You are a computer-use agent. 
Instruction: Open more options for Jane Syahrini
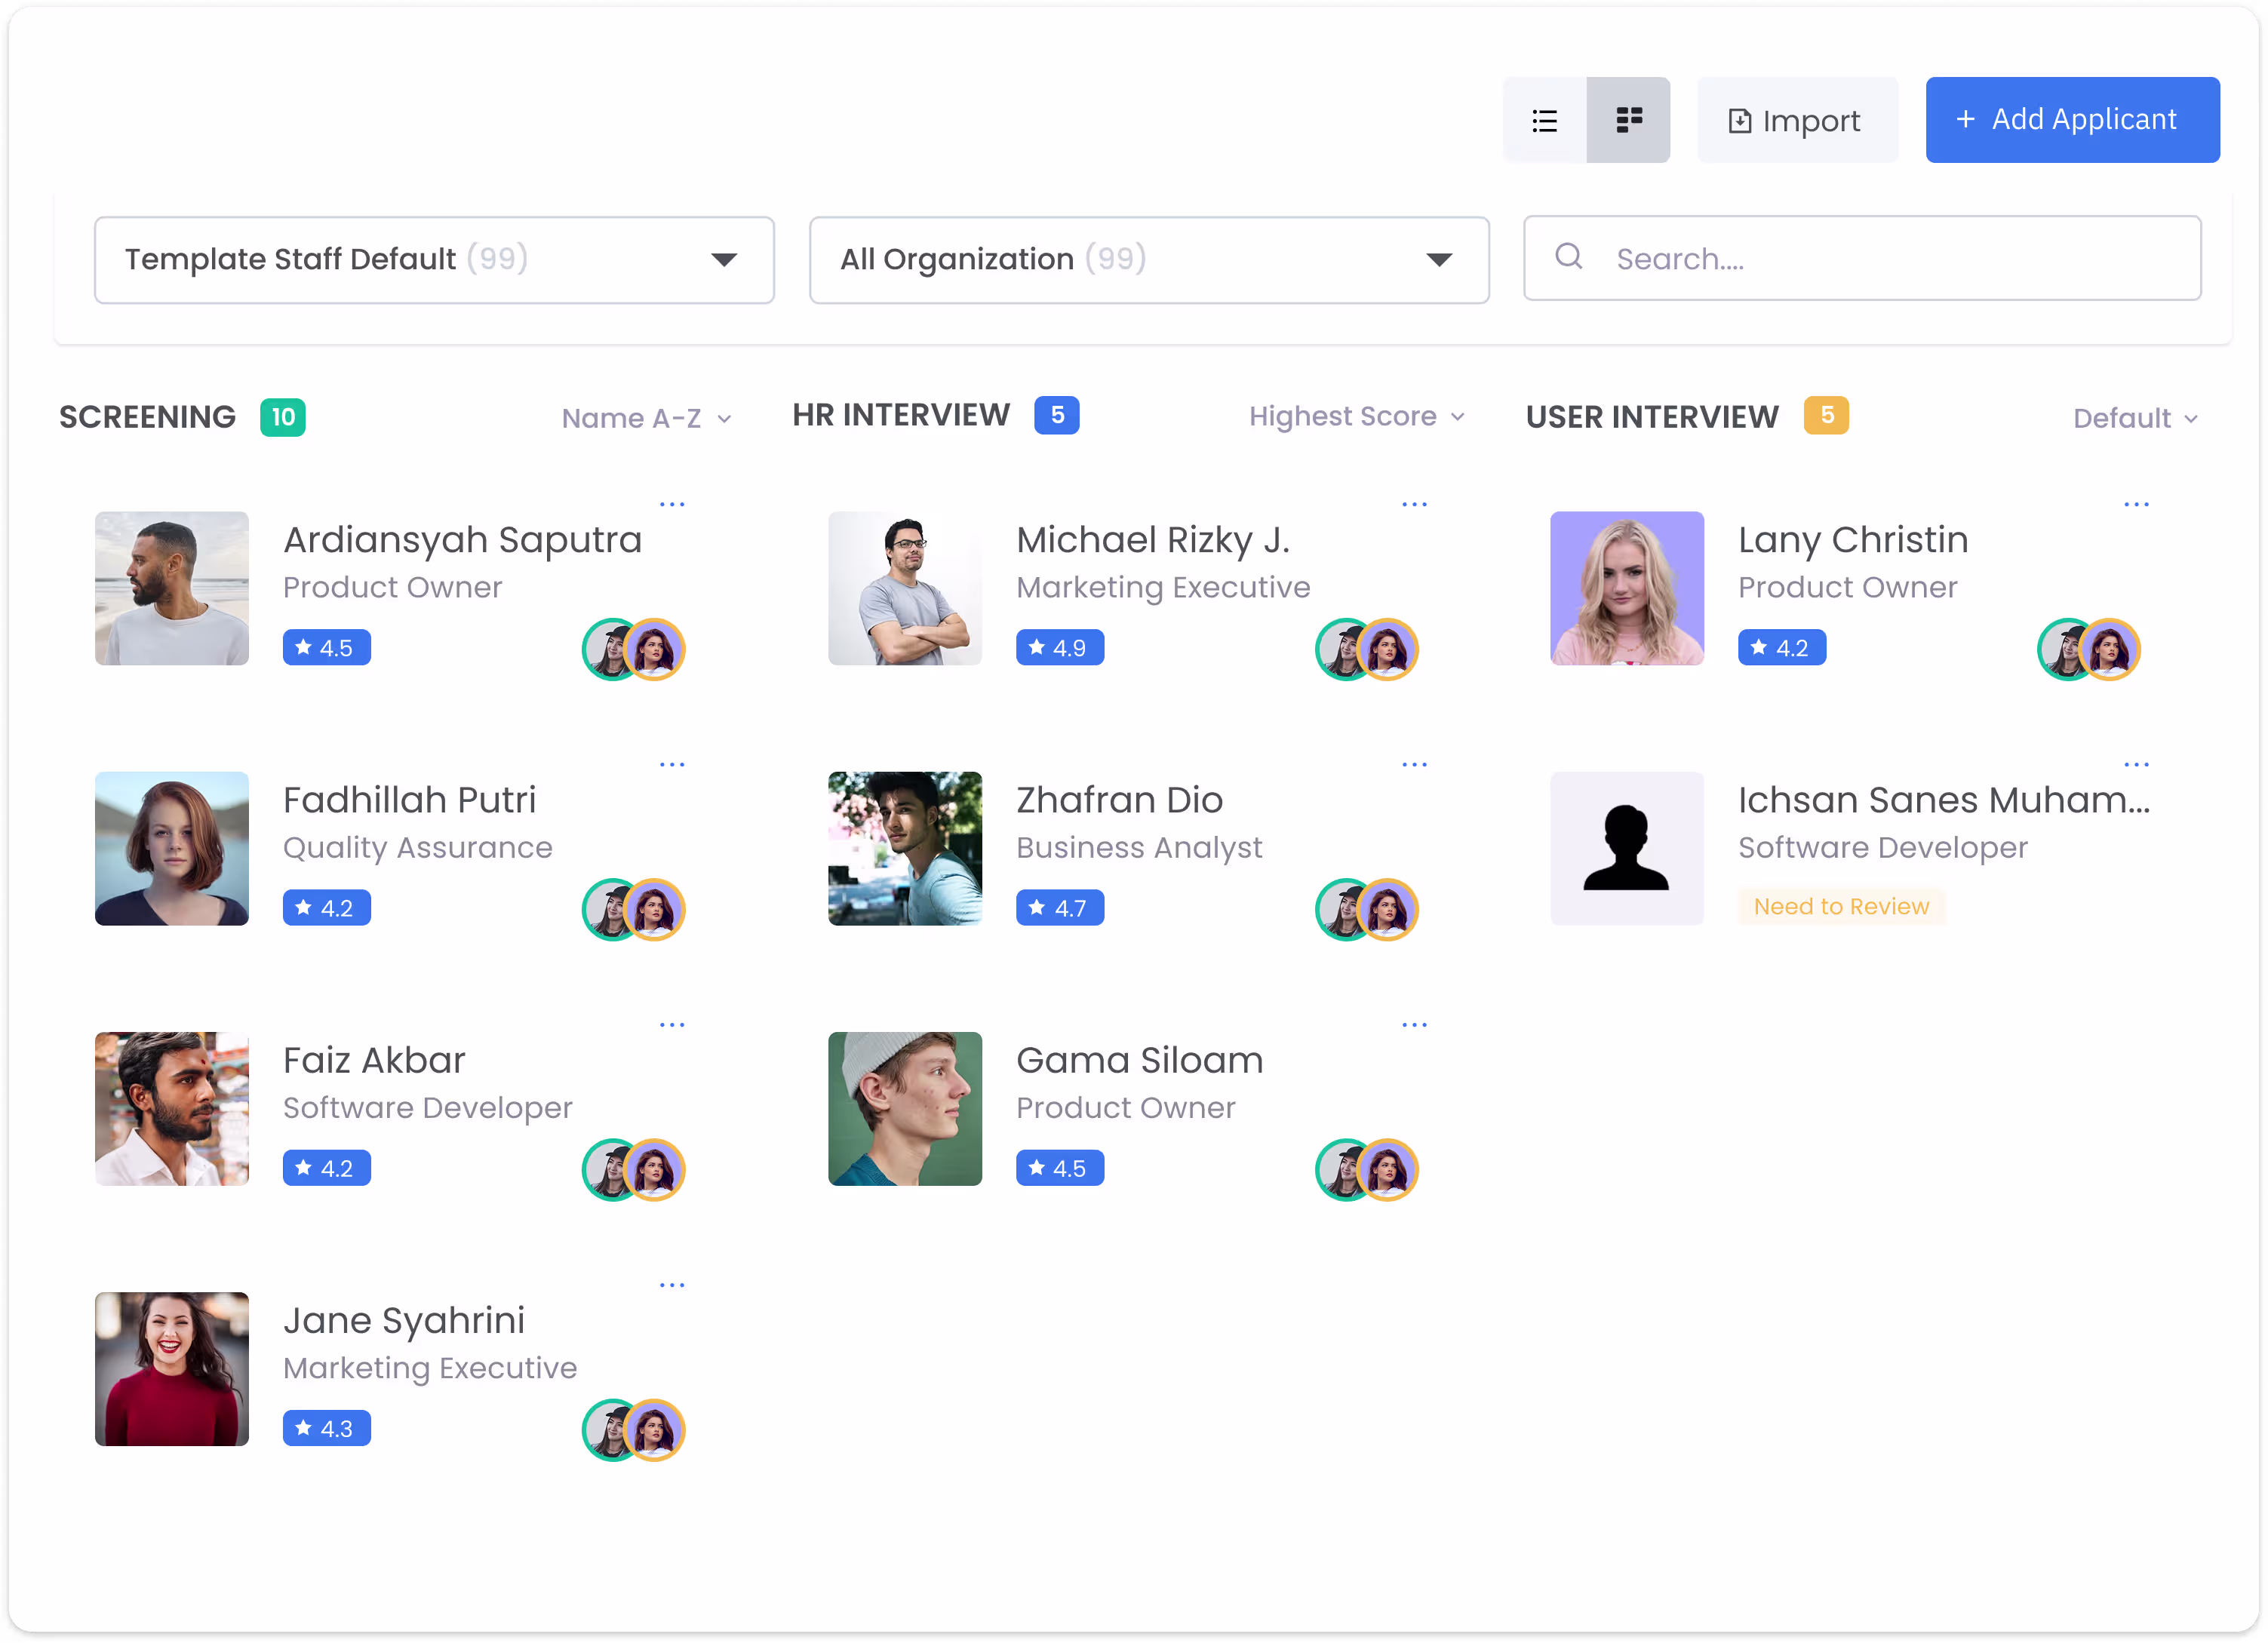672,1285
